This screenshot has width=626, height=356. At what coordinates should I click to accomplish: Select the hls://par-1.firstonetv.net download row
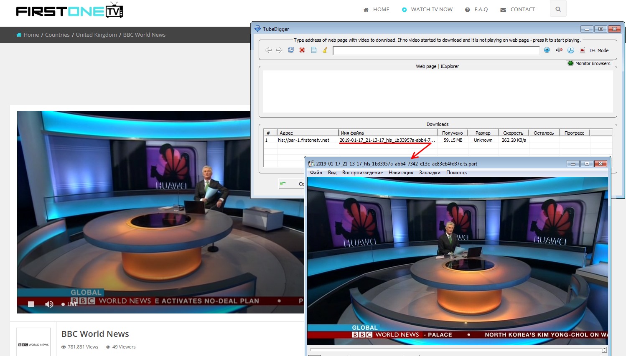click(x=438, y=140)
